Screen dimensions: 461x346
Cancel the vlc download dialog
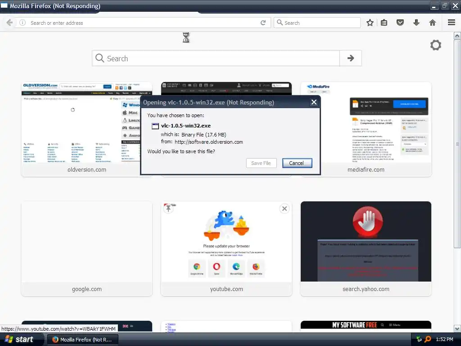[x=297, y=163]
